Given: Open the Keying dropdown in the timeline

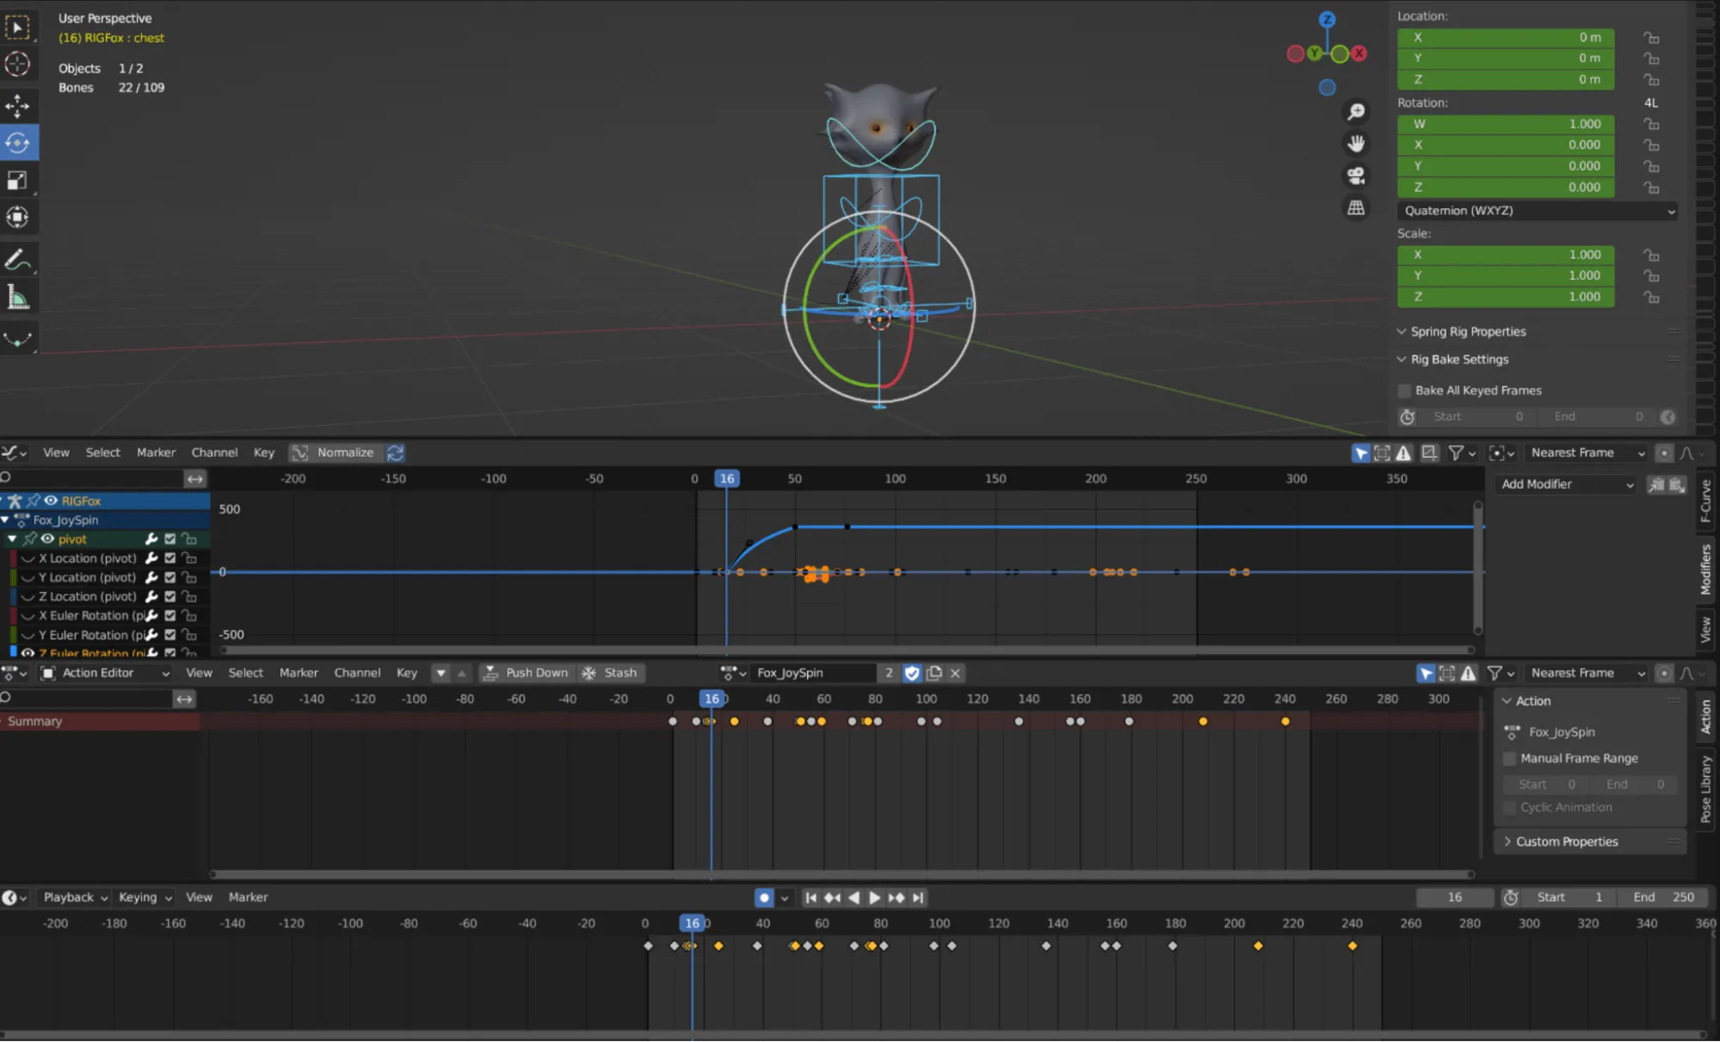Looking at the screenshot, I should pyautogui.click(x=145, y=897).
